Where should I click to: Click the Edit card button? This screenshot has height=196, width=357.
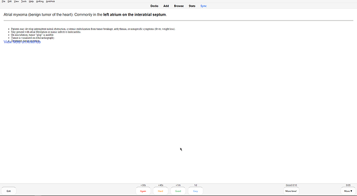pos(9,191)
